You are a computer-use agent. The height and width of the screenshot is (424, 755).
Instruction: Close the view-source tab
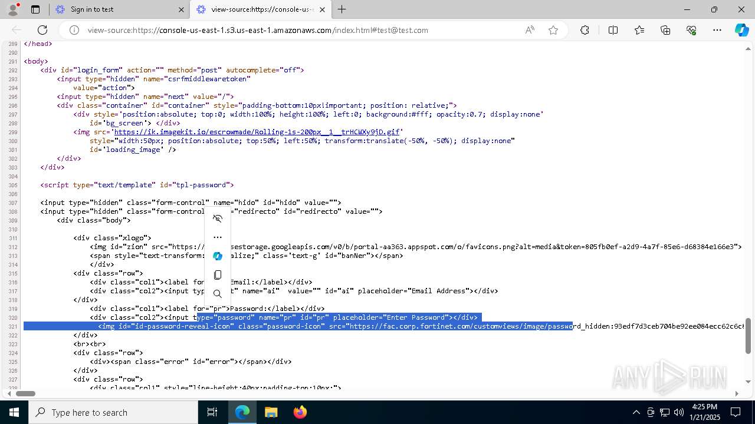pos(322,9)
